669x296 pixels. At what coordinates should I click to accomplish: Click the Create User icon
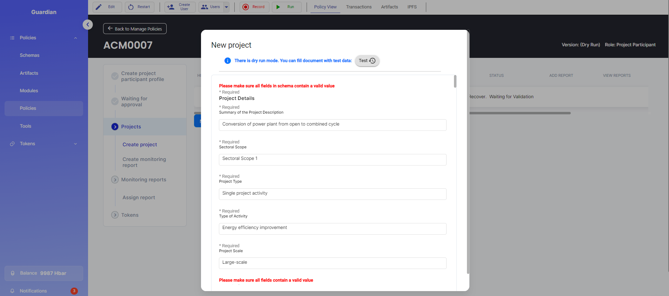(x=171, y=7)
